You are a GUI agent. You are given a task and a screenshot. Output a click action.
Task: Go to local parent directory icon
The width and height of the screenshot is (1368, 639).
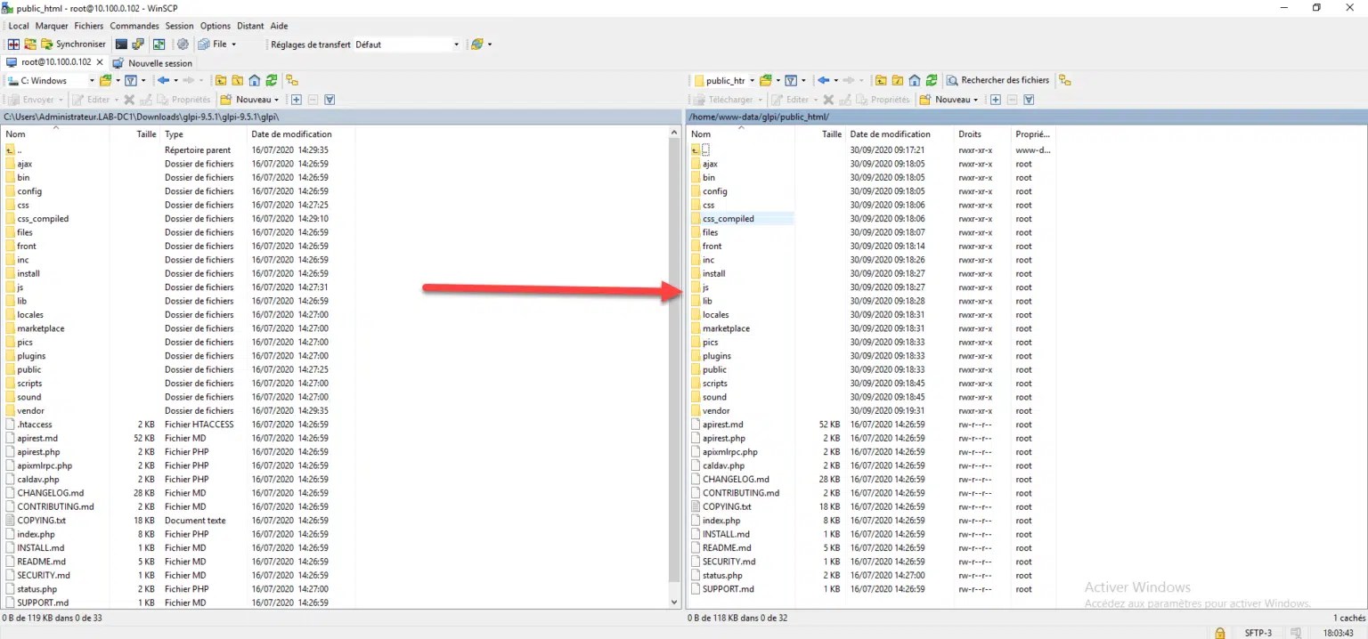click(221, 80)
